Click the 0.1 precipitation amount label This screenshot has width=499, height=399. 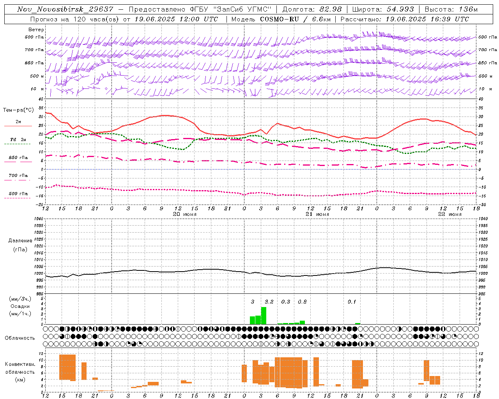[352, 302]
